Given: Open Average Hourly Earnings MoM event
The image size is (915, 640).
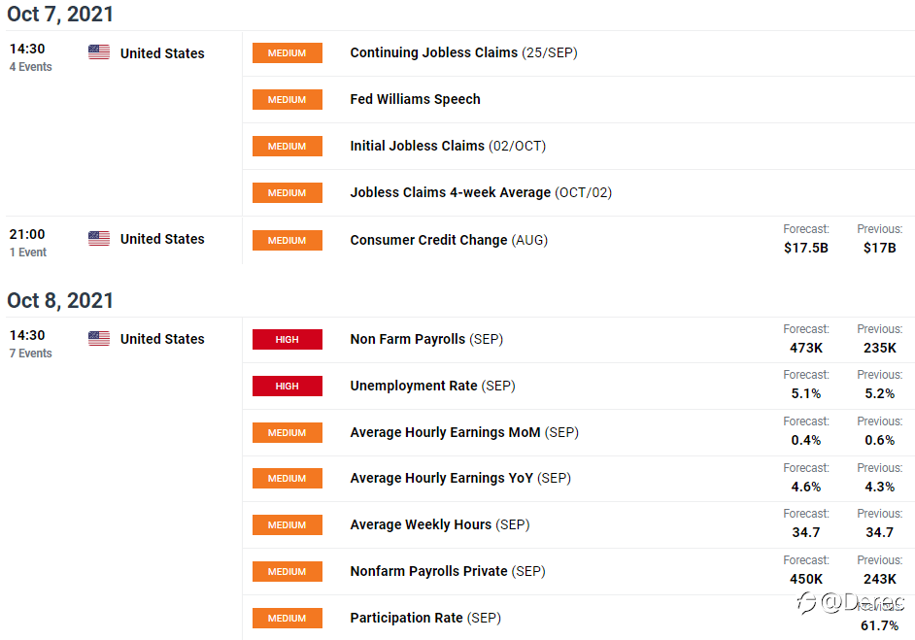Looking at the screenshot, I should [x=464, y=432].
